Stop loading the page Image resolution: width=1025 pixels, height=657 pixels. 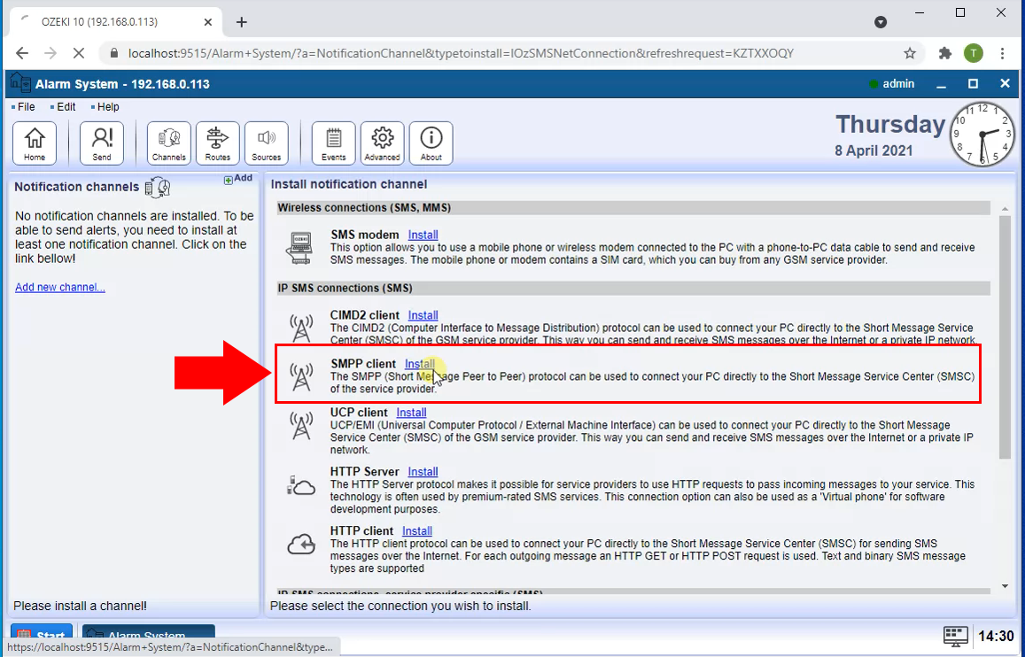(x=79, y=53)
